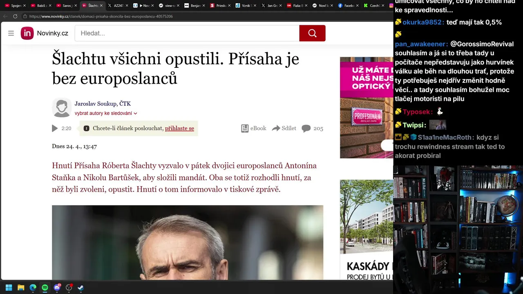
Task: Click the article date 'Dnes 24. 4., 13:47'
Action: [x=74, y=146]
